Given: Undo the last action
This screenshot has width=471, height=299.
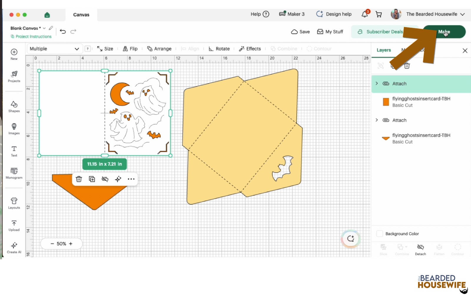Looking at the screenshot, I should [63, 31].
